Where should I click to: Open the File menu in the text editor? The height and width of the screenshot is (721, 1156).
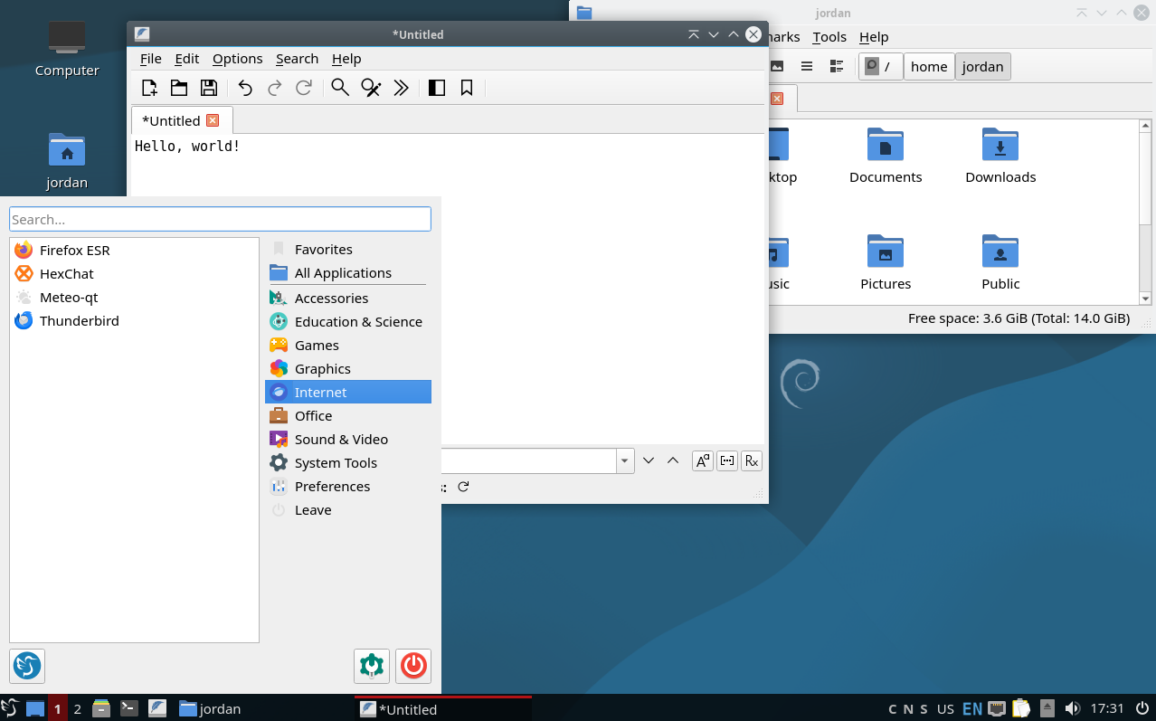(151, 59)
